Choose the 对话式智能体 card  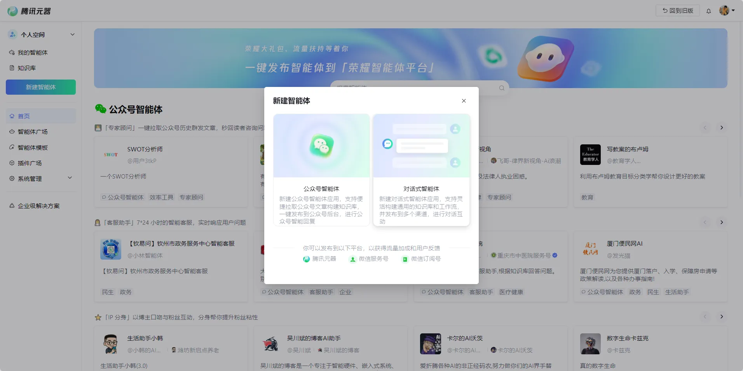coord(421,170)
